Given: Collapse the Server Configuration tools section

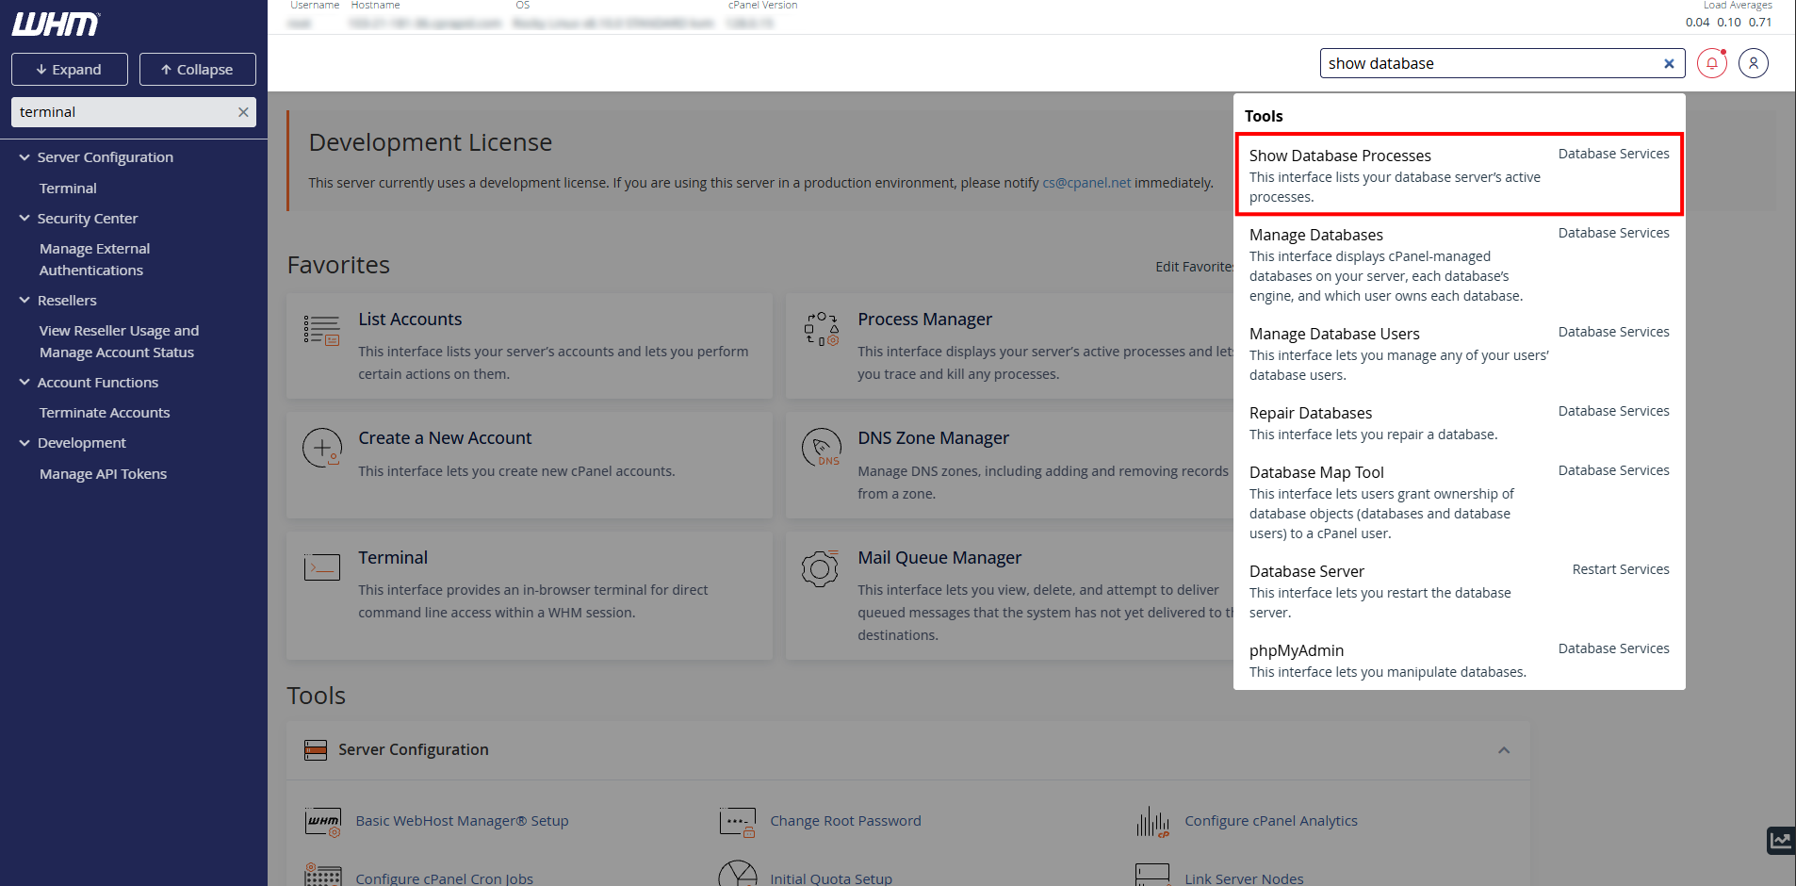Looking at the screenshot, I should [1504, 750].
